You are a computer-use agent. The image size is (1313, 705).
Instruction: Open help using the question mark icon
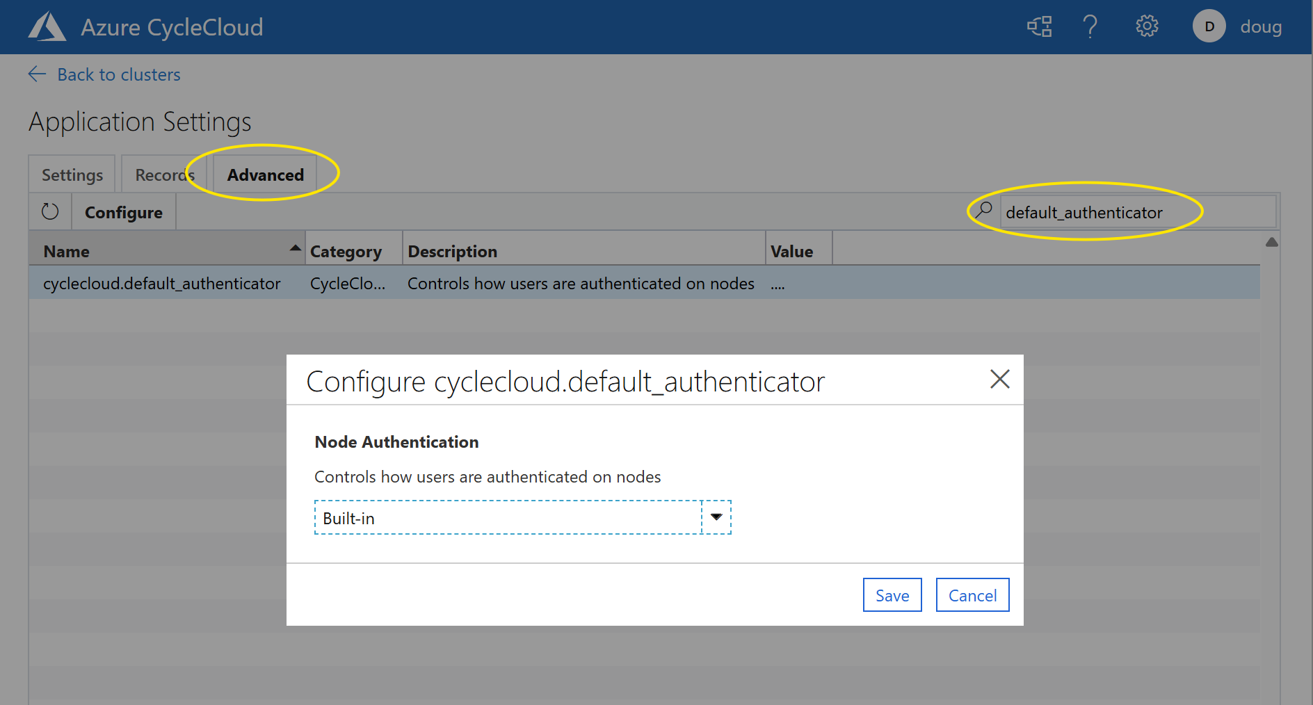[1090, 27]
